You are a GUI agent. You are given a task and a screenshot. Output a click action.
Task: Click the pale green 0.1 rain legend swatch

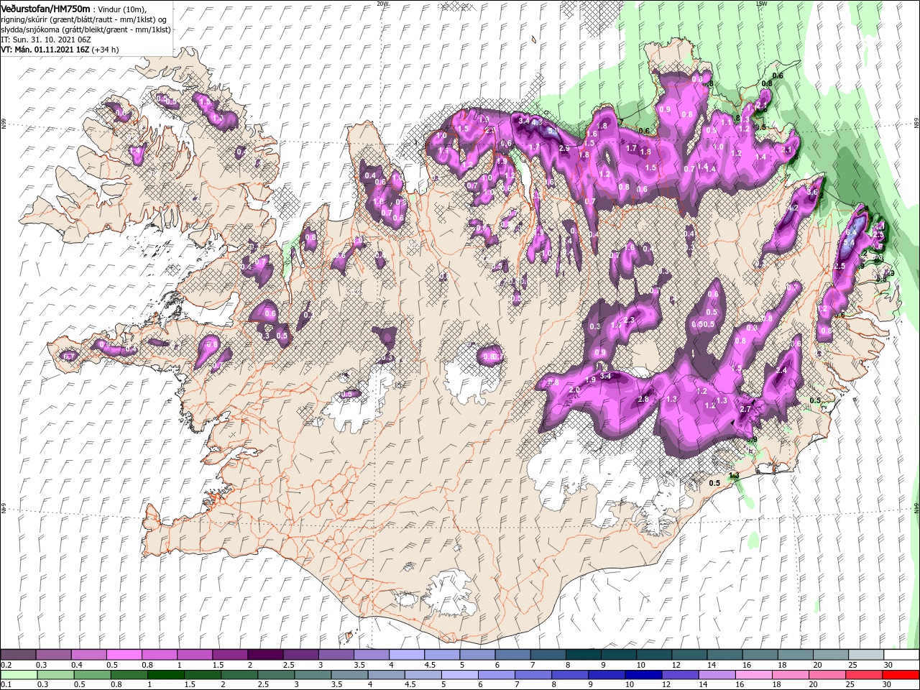[x=19, y=674]
